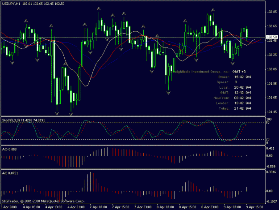The image size is (279, 210).
Task: Click the 102.25 price axis label
Action: pos(272,55)
